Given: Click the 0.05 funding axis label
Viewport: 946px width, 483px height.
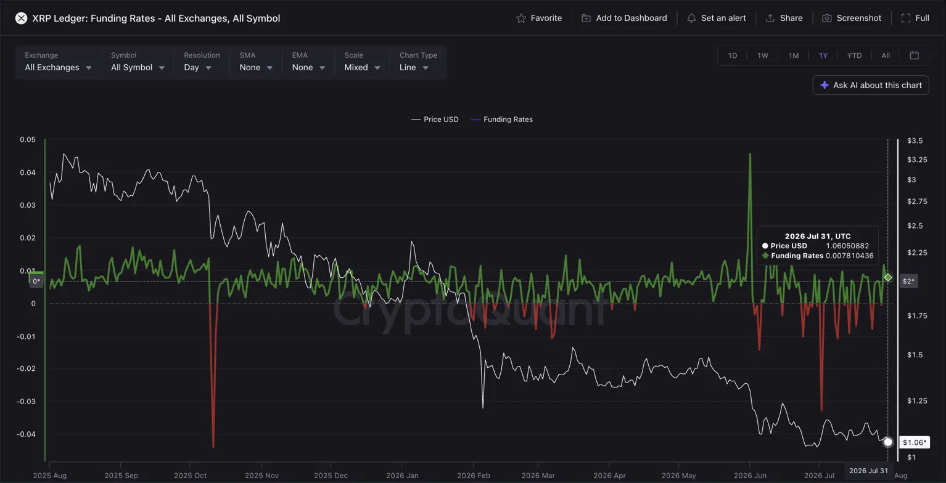Looking at the screenshot, I should [28, 140].
